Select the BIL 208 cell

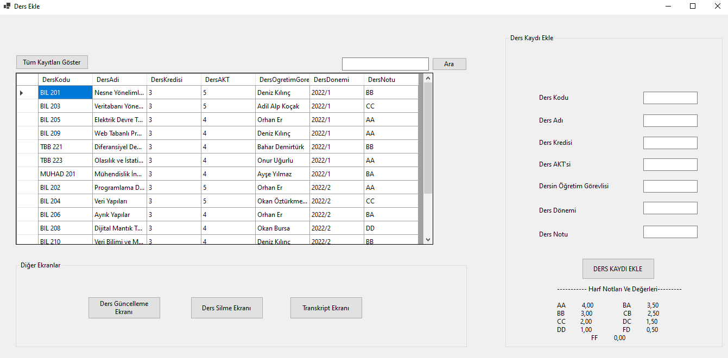(65, 228)
